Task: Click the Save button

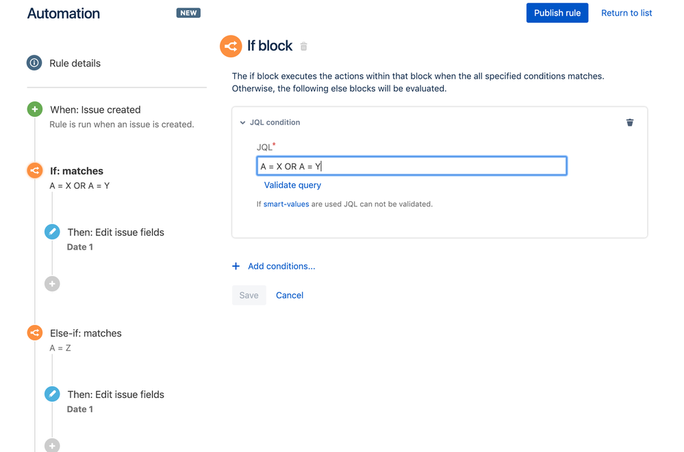Action: point(249,295)
